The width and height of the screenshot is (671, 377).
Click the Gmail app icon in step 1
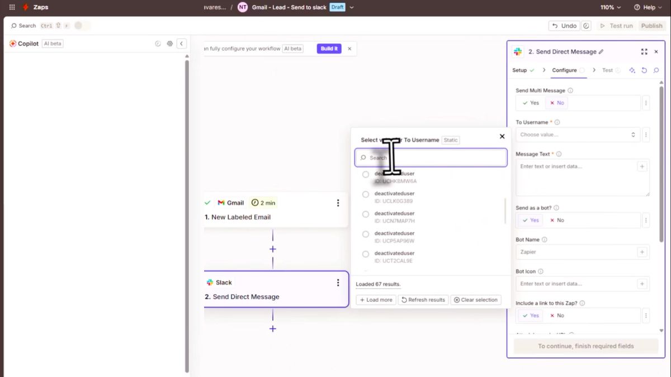tap(221, 203)
